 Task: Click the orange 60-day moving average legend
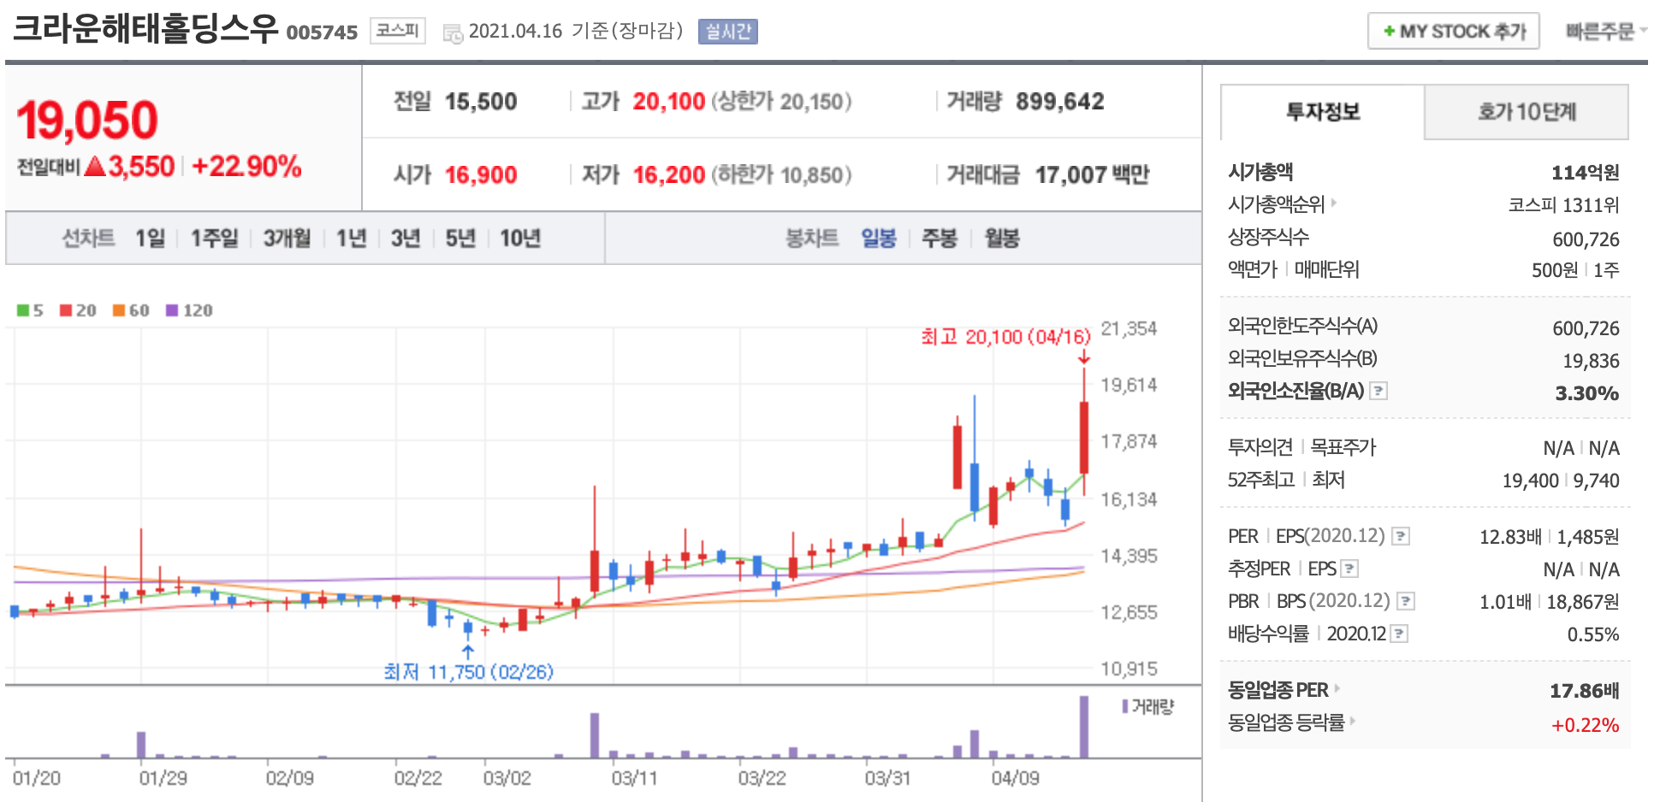(131, 310)
